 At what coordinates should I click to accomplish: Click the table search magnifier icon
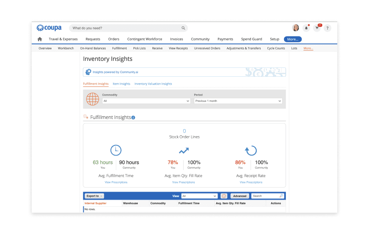pyautogui.click(x=281, y=196)
